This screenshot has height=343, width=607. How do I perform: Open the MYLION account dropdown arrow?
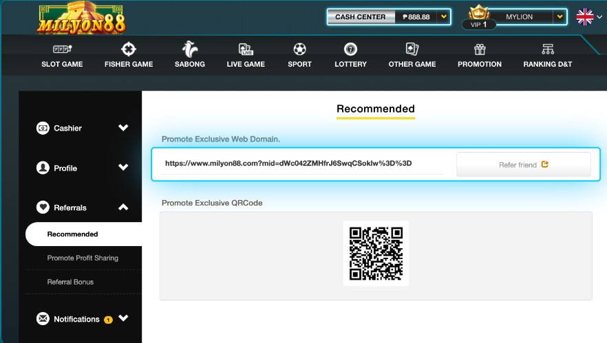[x=560, y=16]
